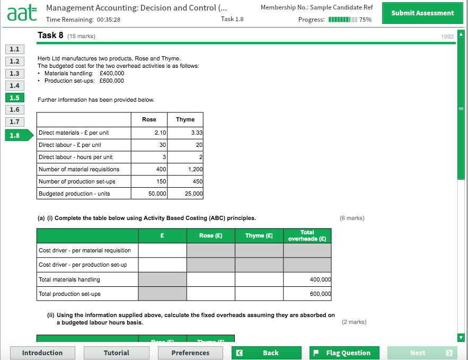Open the Tutorial page
The width and height of the screenshot is (468, 360).
pos(116,353)
